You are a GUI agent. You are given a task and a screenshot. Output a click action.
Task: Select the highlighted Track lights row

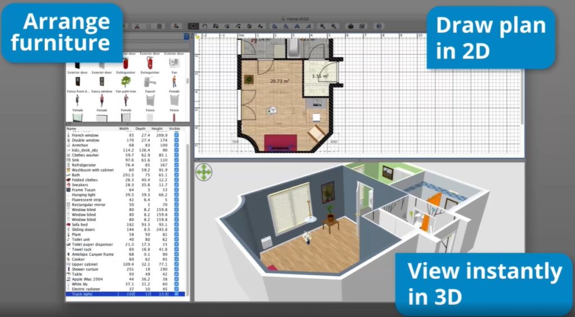125,294
